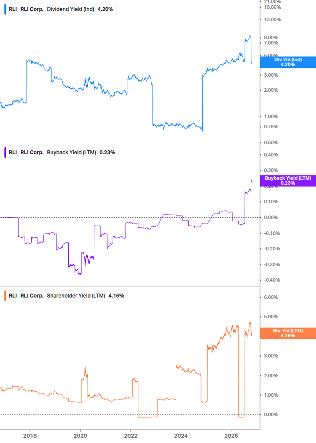
Task: Click the 1.00% tick on the shareholder yield axis
Action: (271, 395)
